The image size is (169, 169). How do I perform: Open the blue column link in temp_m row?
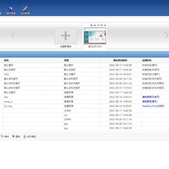pyautogui.click(x=150, y=101)
